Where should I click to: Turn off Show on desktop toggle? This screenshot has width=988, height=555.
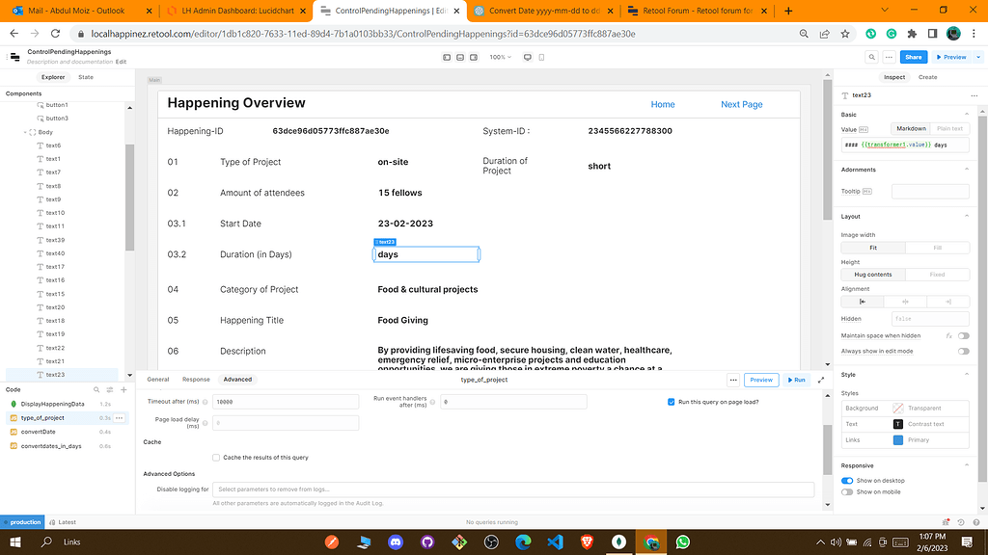(847, 480)
